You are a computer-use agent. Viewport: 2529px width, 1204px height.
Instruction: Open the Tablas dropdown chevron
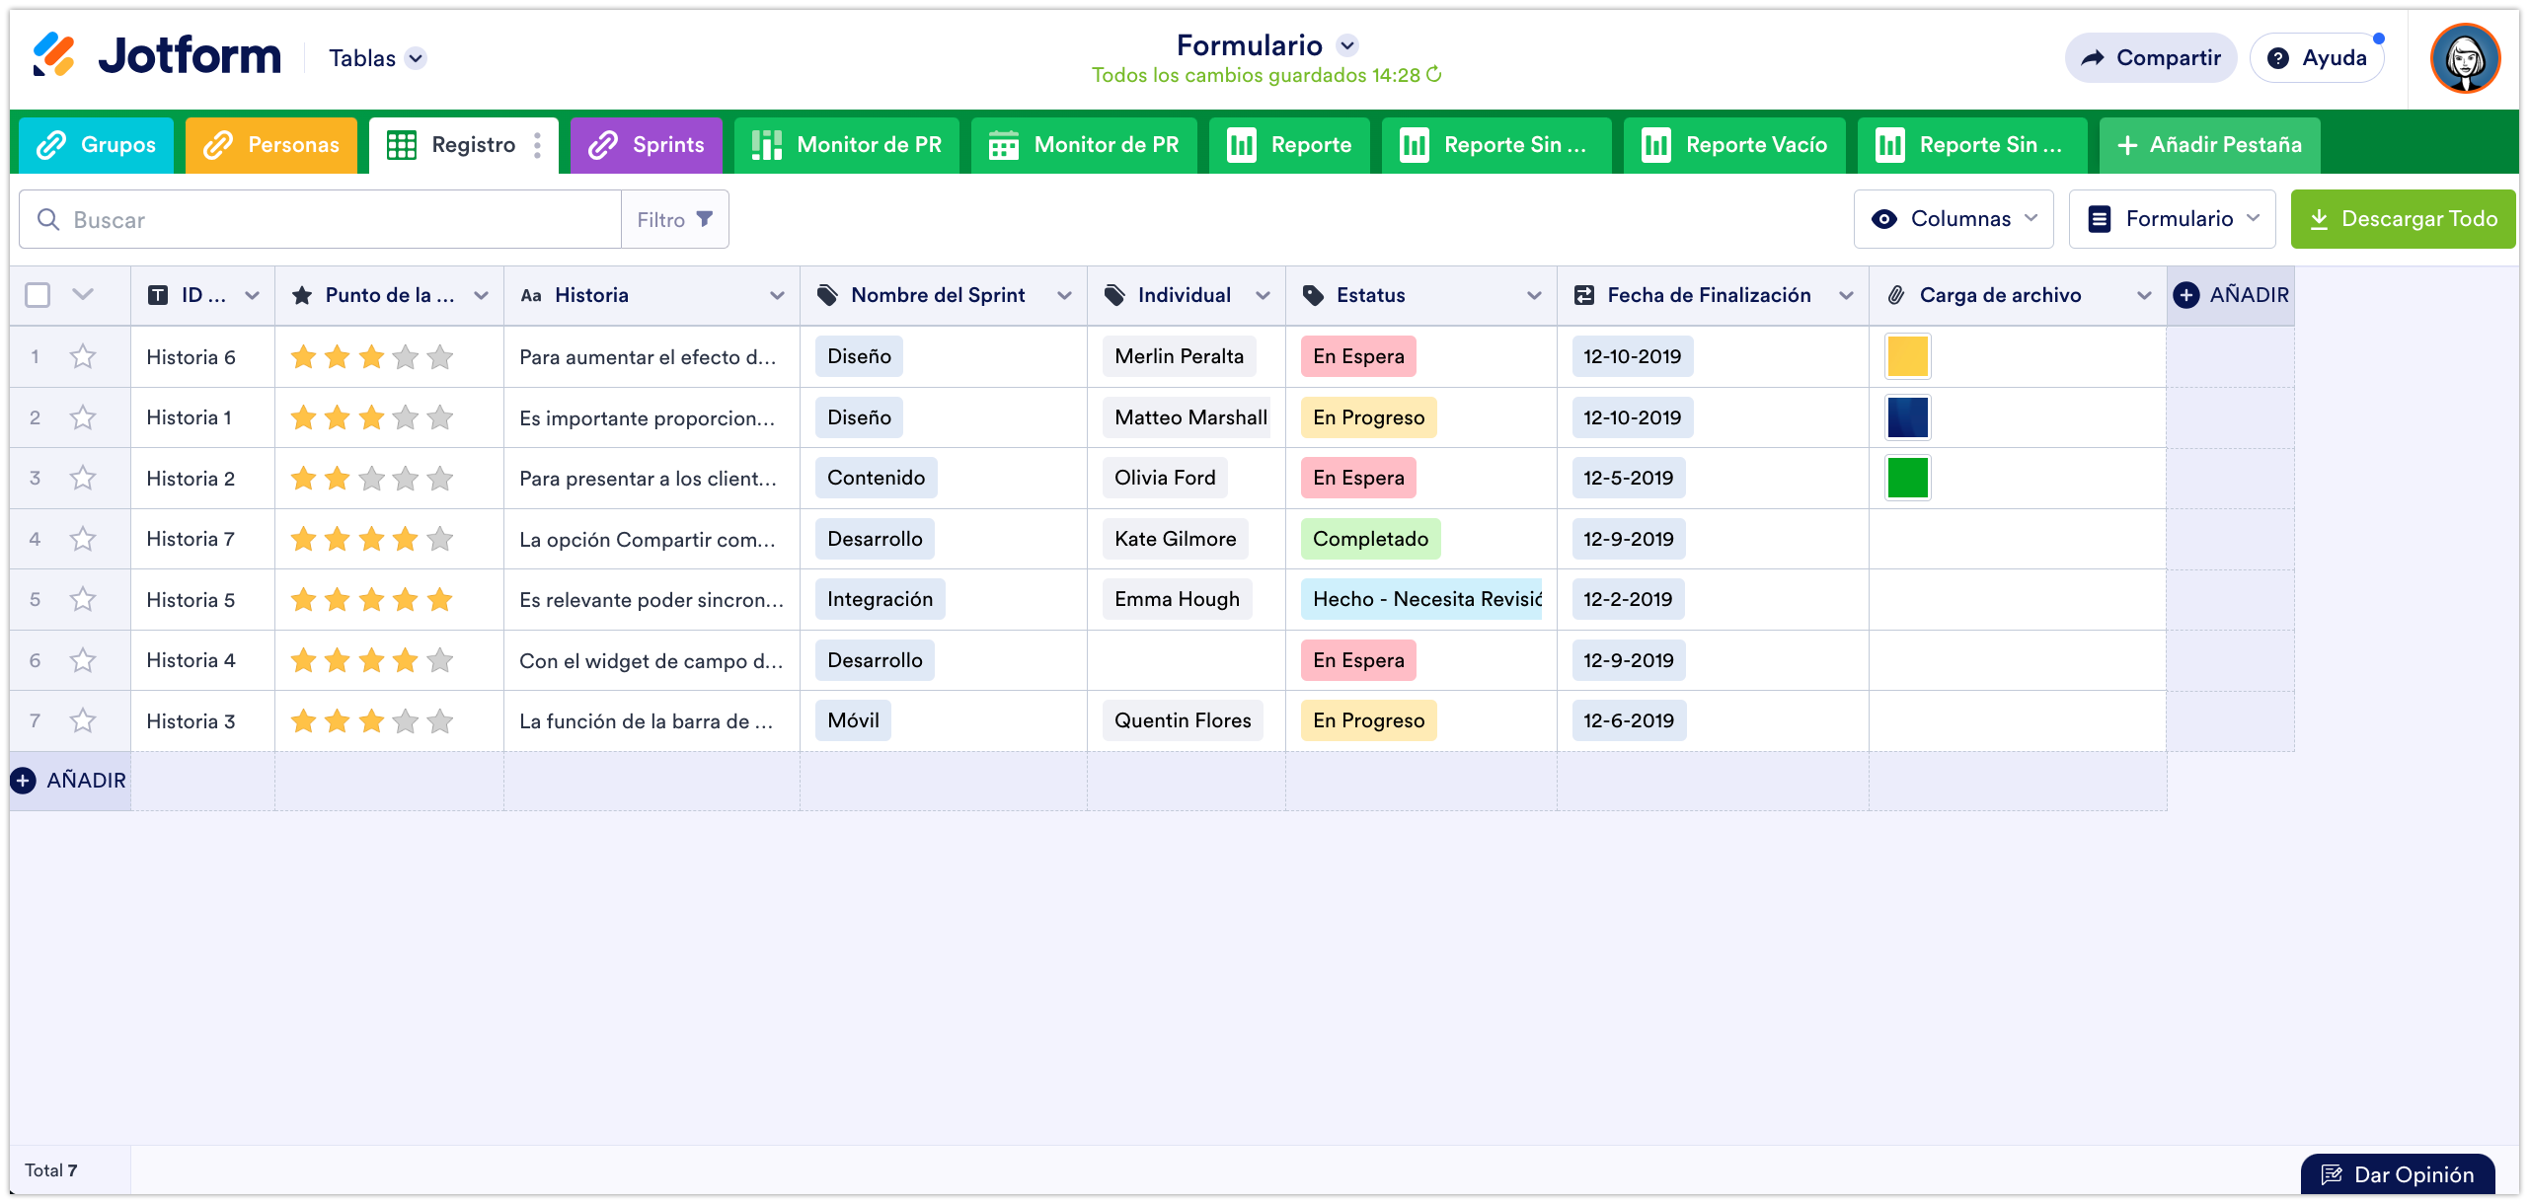point(417,58)
